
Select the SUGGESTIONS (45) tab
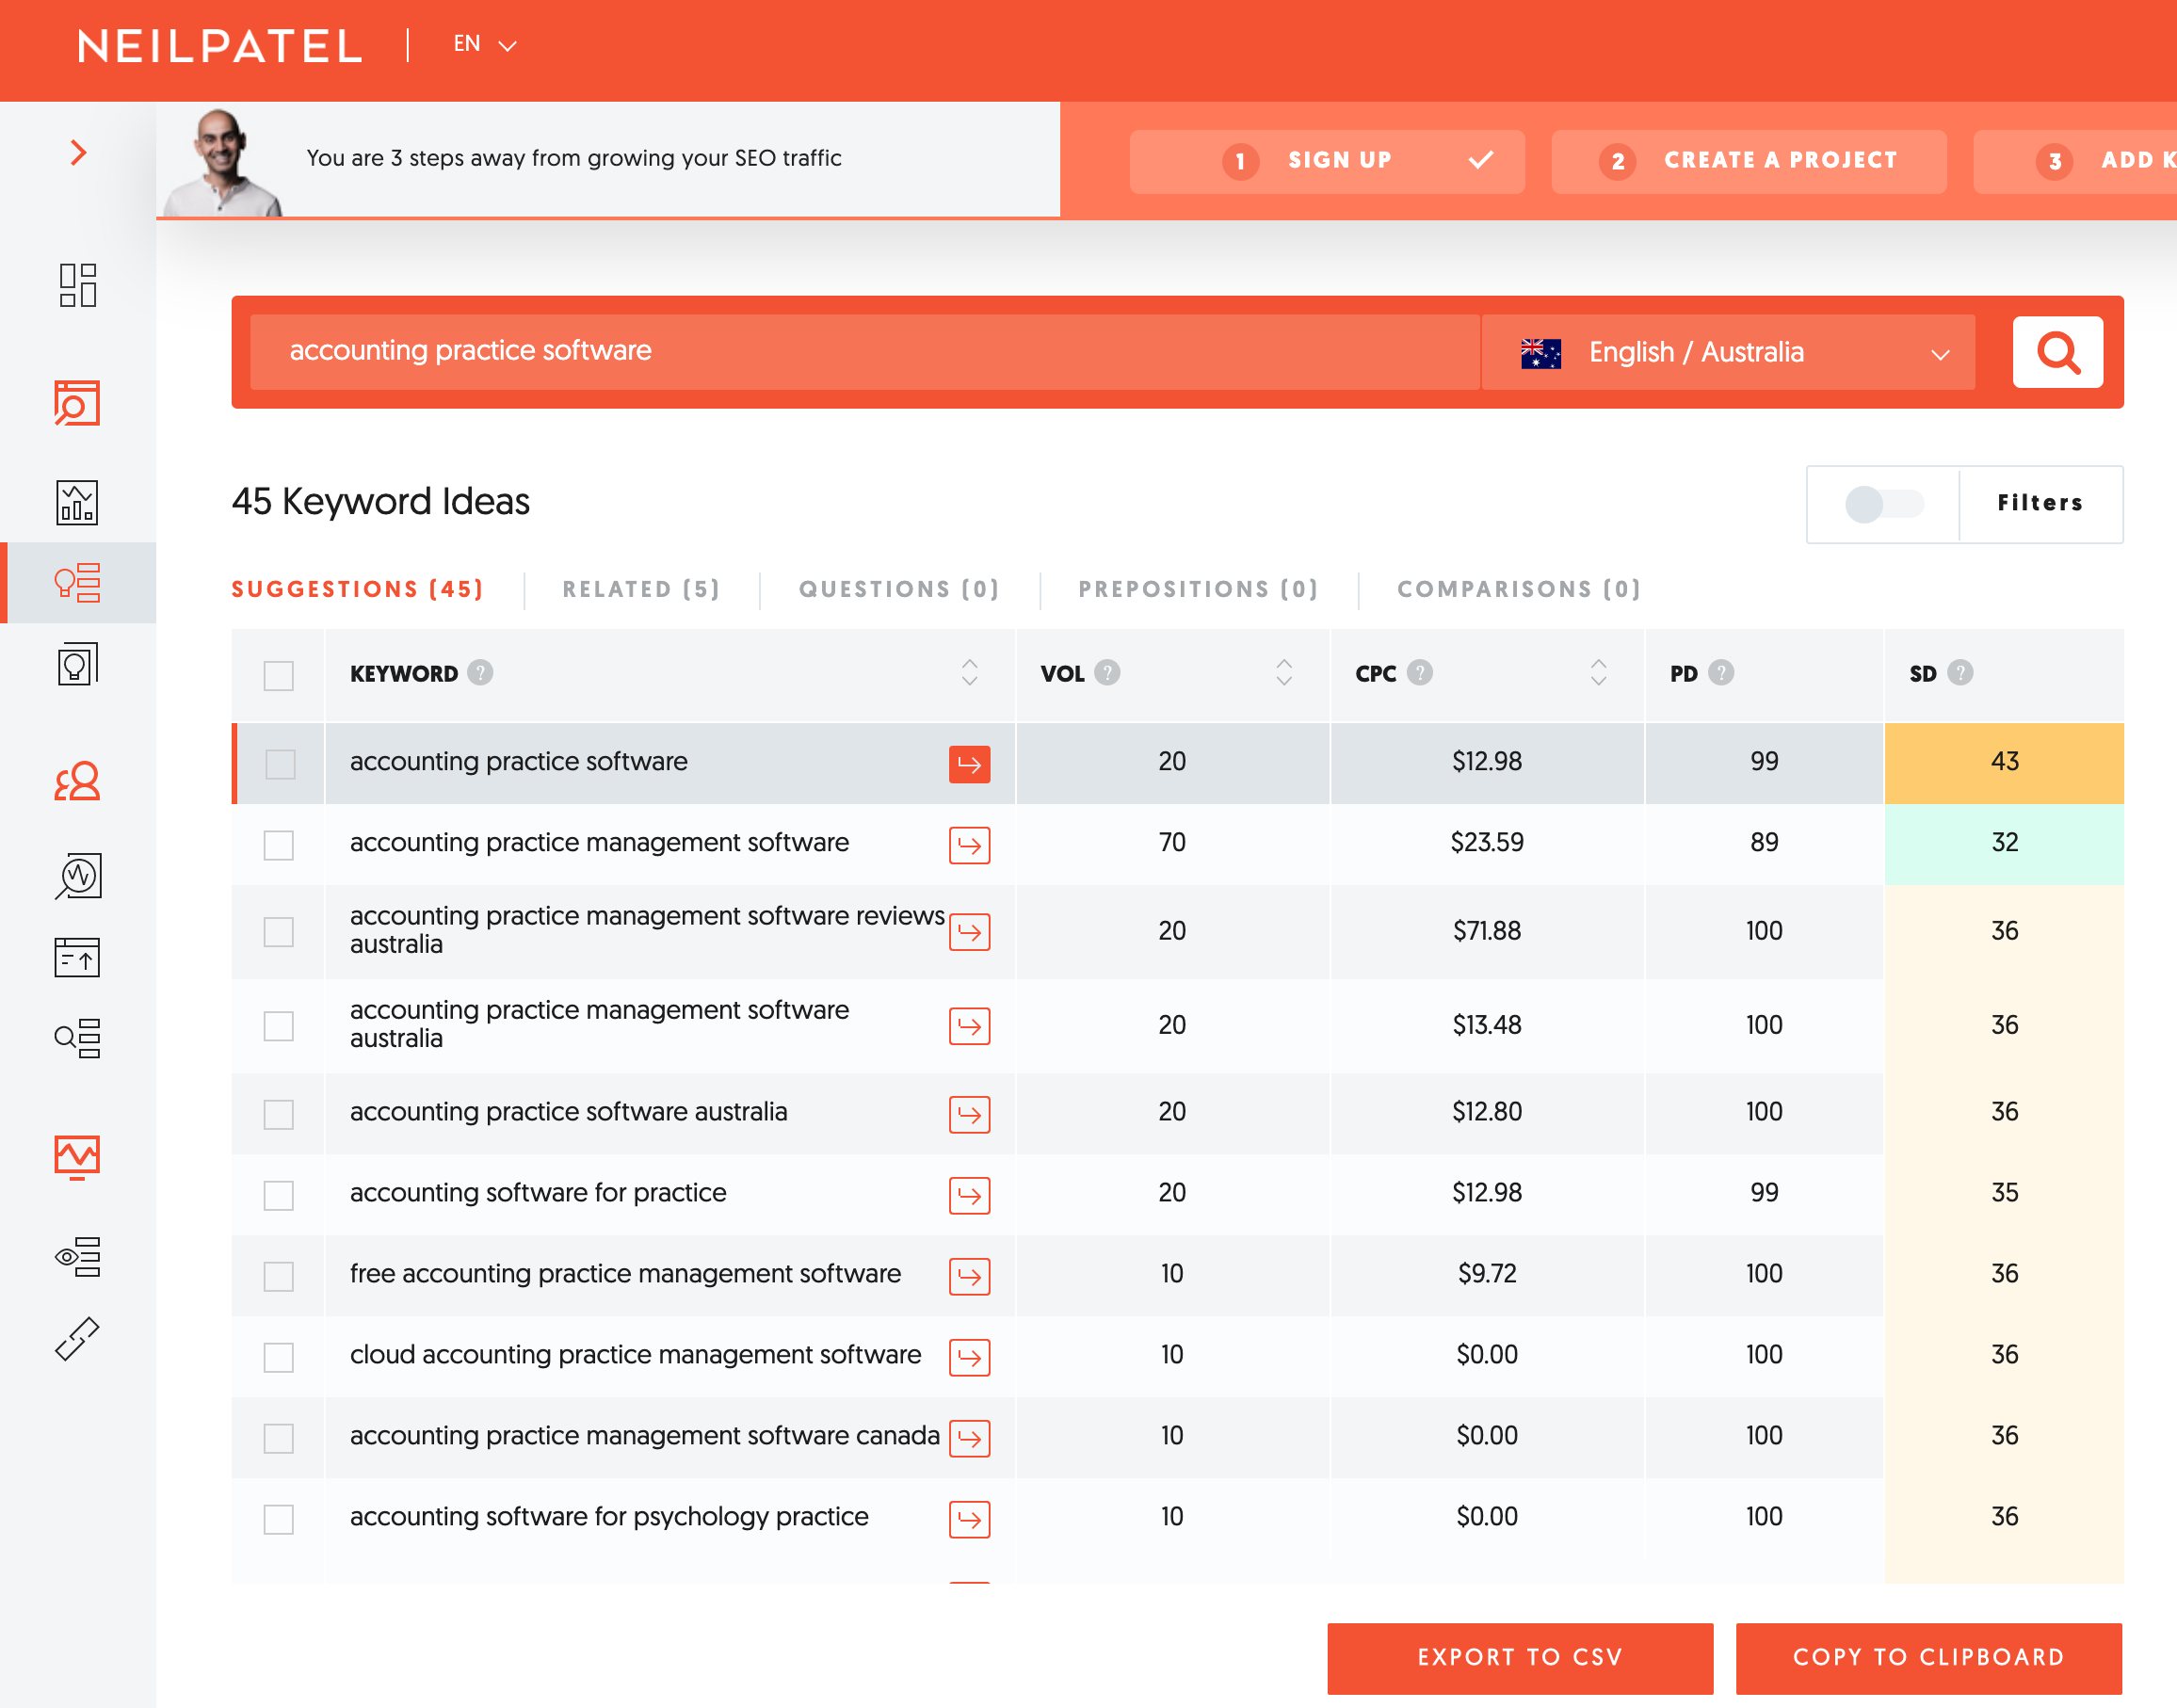click(358, 589)
